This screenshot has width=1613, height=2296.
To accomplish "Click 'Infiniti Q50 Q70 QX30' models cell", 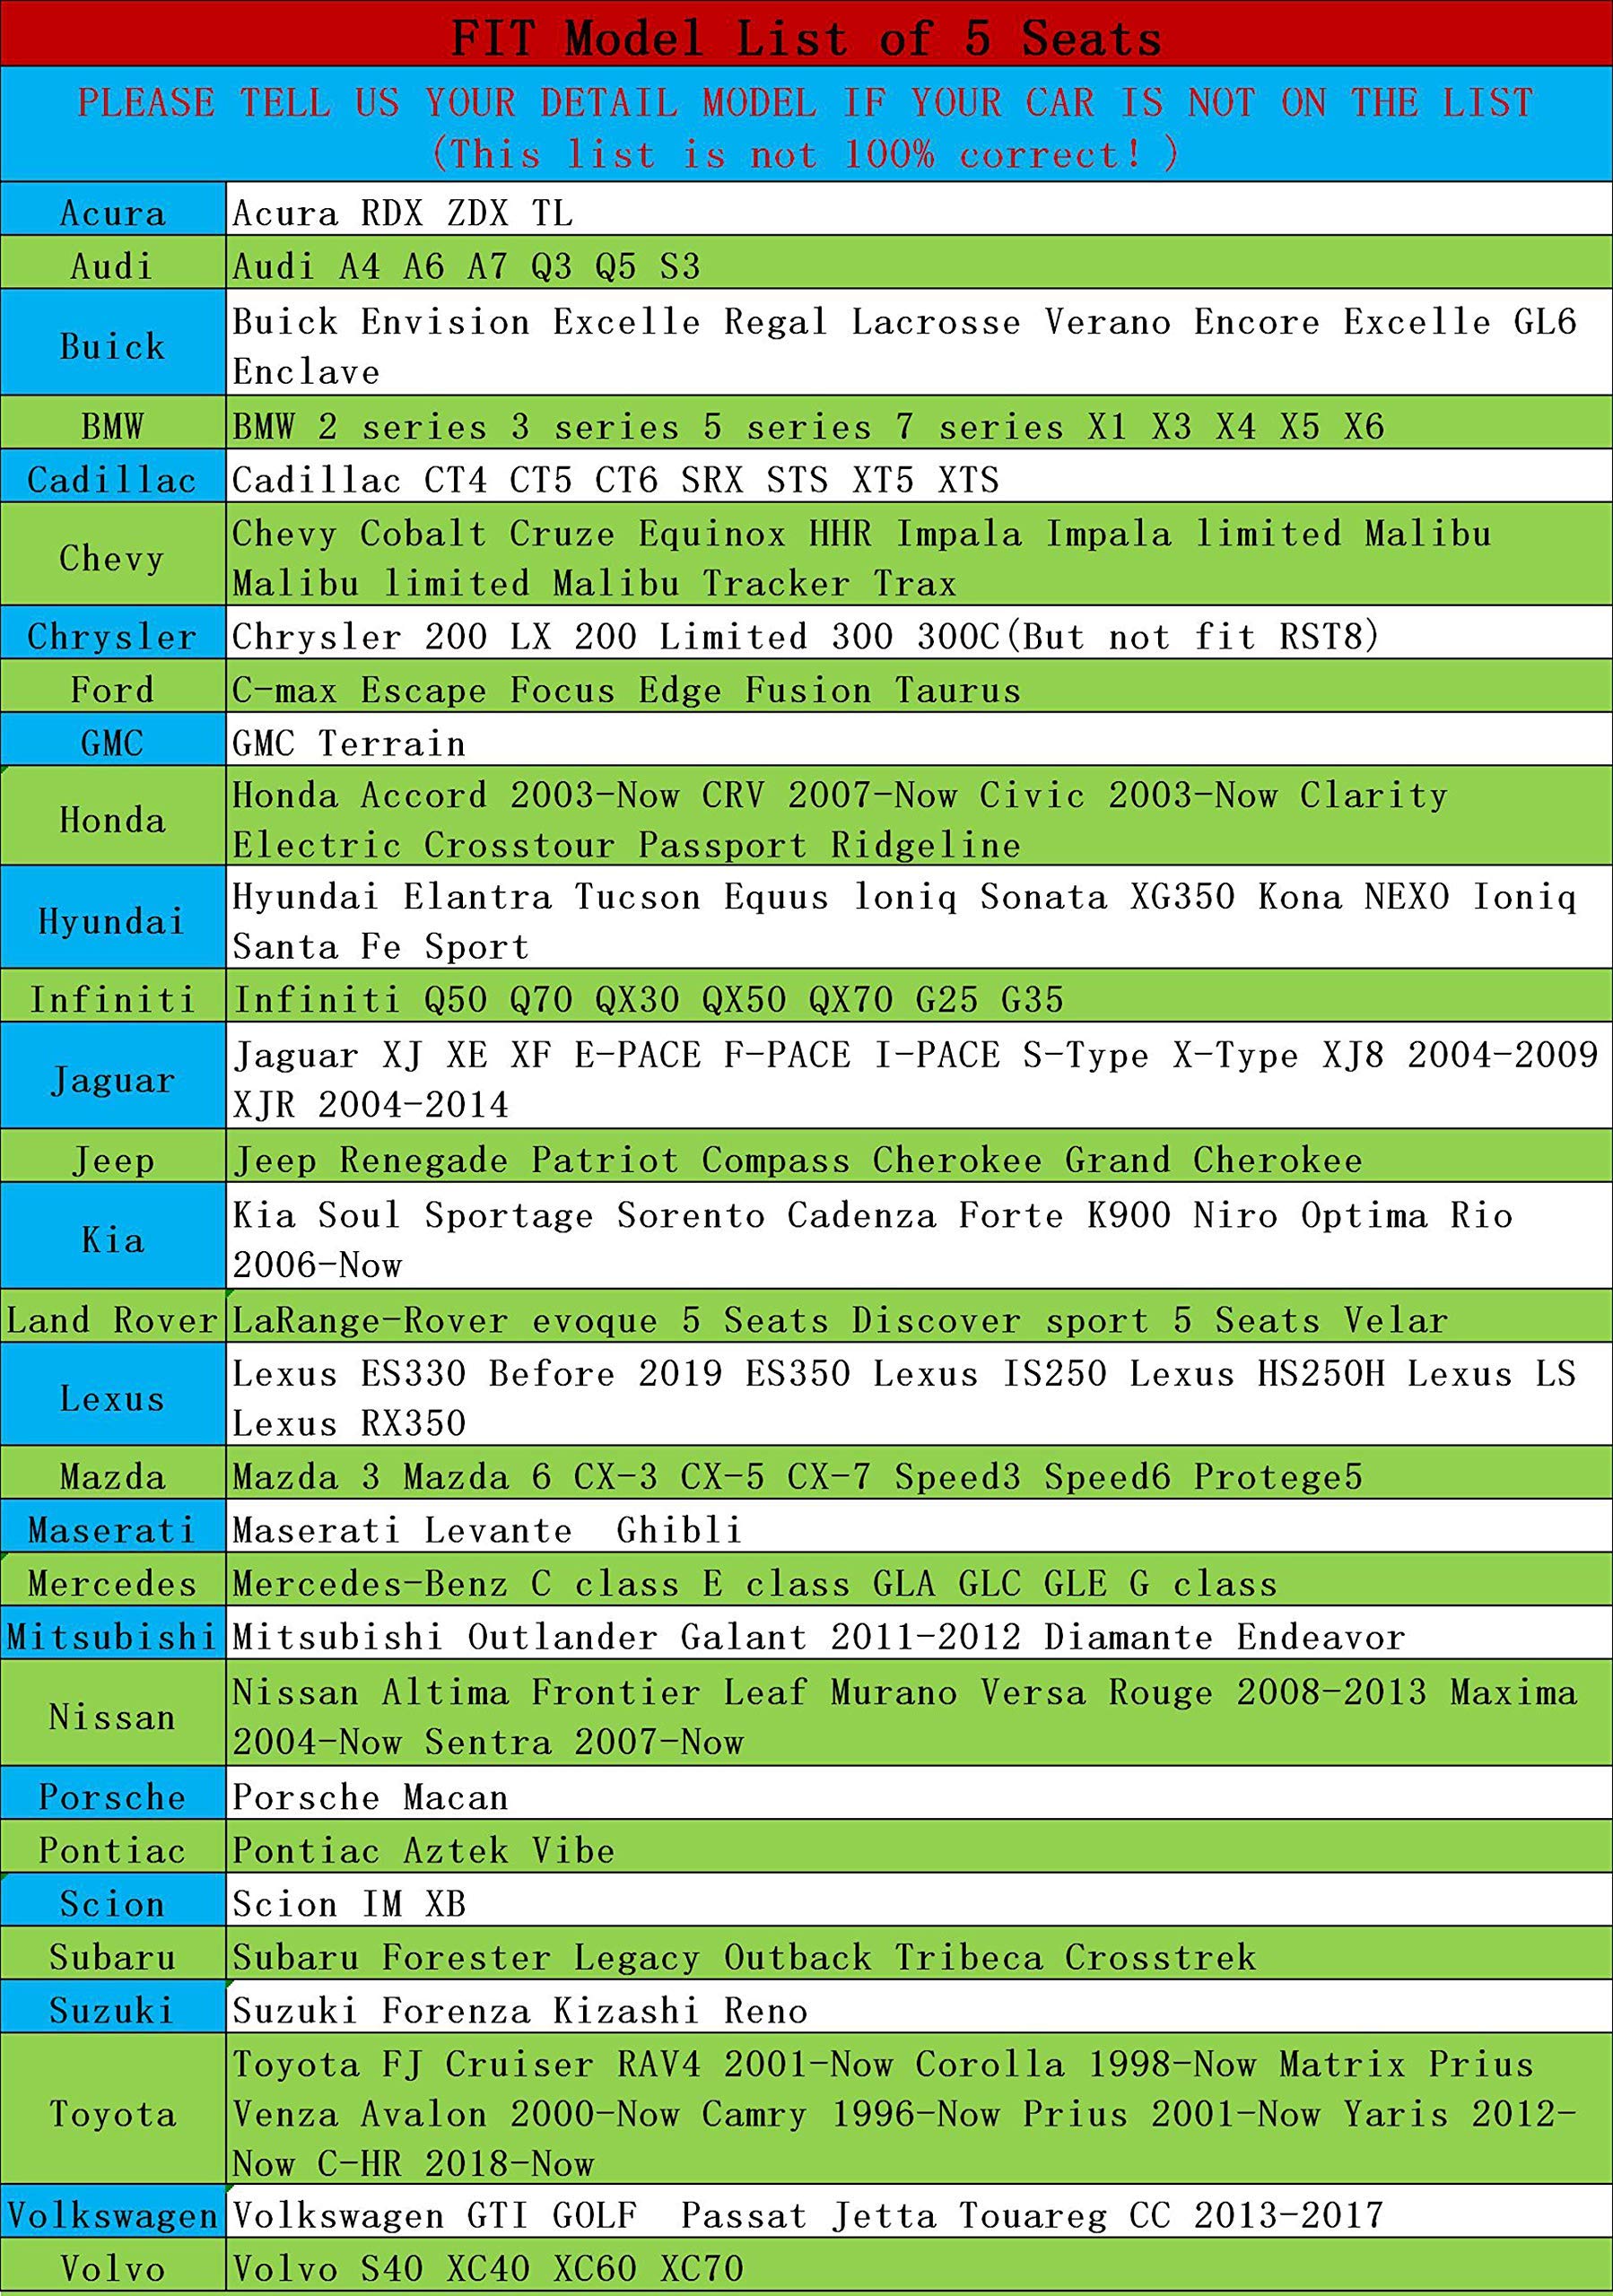I will click(x=919, y=996).
